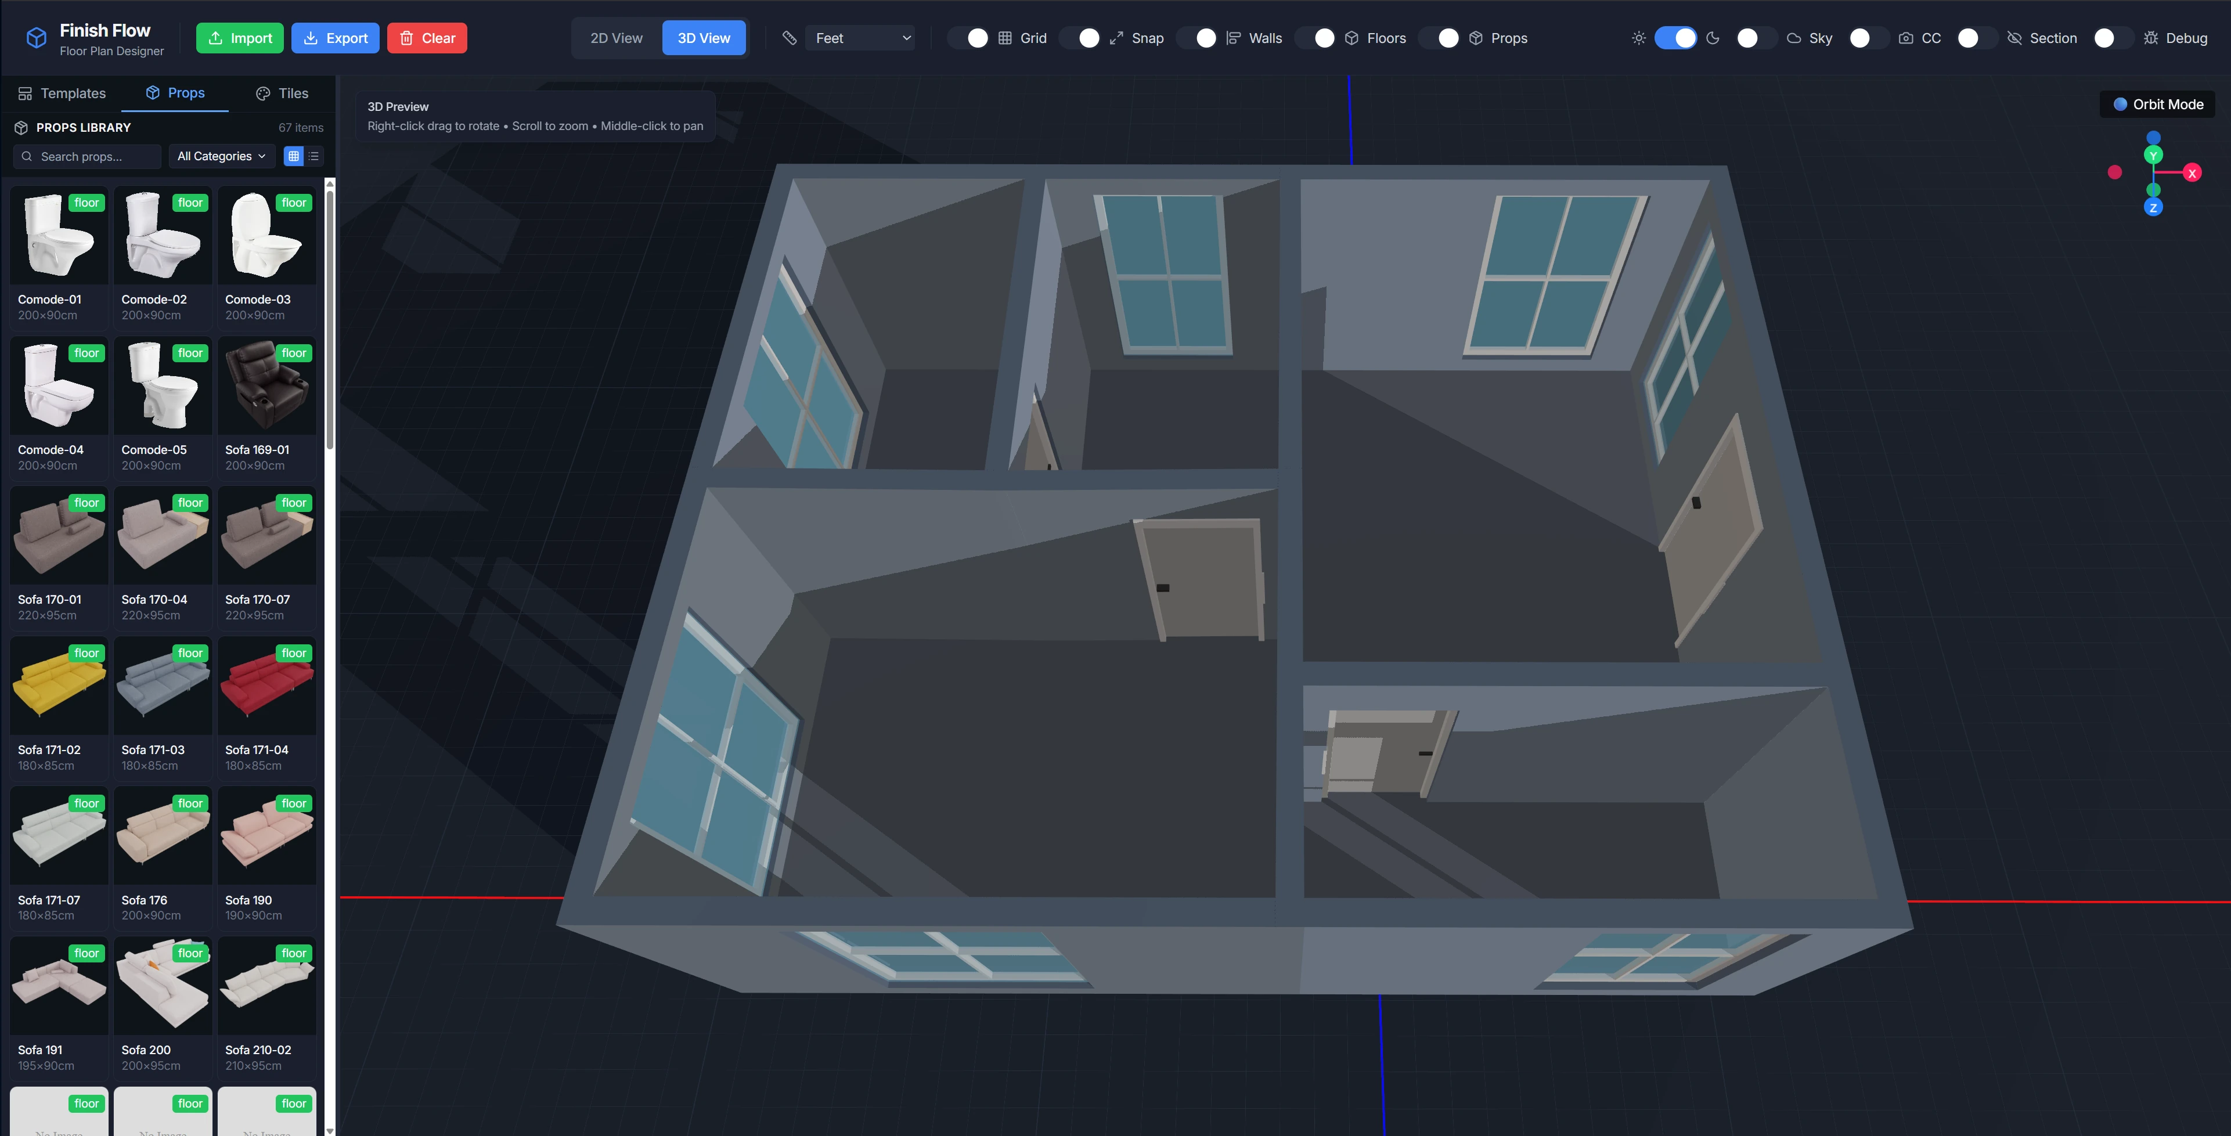Screen dimensions: 2231x1136
Task: Click the blue Z axis gizmo handle
Action: pos(2153,208)
